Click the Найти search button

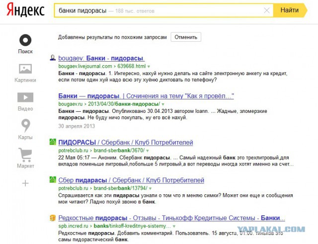(x=290, y=10)
